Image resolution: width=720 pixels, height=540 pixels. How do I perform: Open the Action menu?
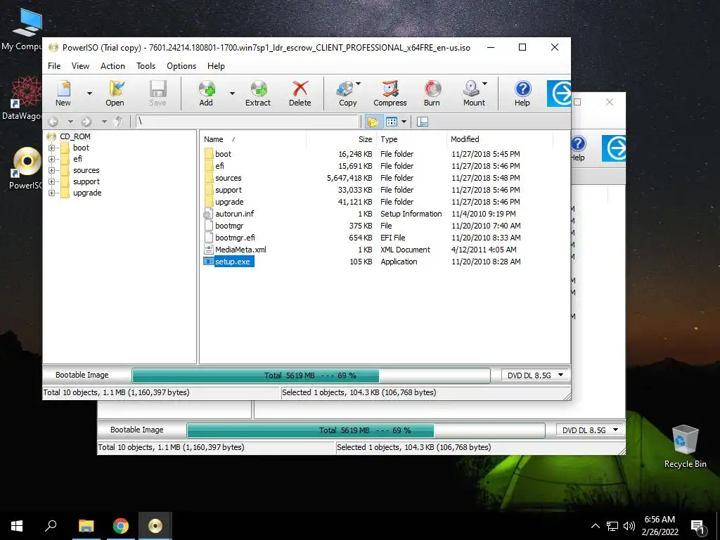pos(113,66)
